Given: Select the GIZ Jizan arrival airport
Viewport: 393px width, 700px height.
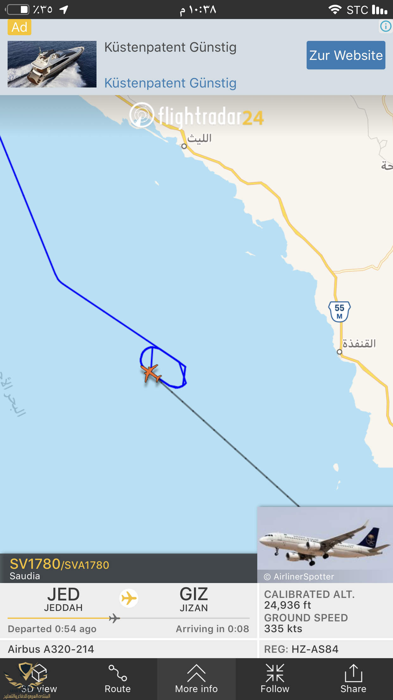Looking at the screenshot, I should click(x=194, y=600).
